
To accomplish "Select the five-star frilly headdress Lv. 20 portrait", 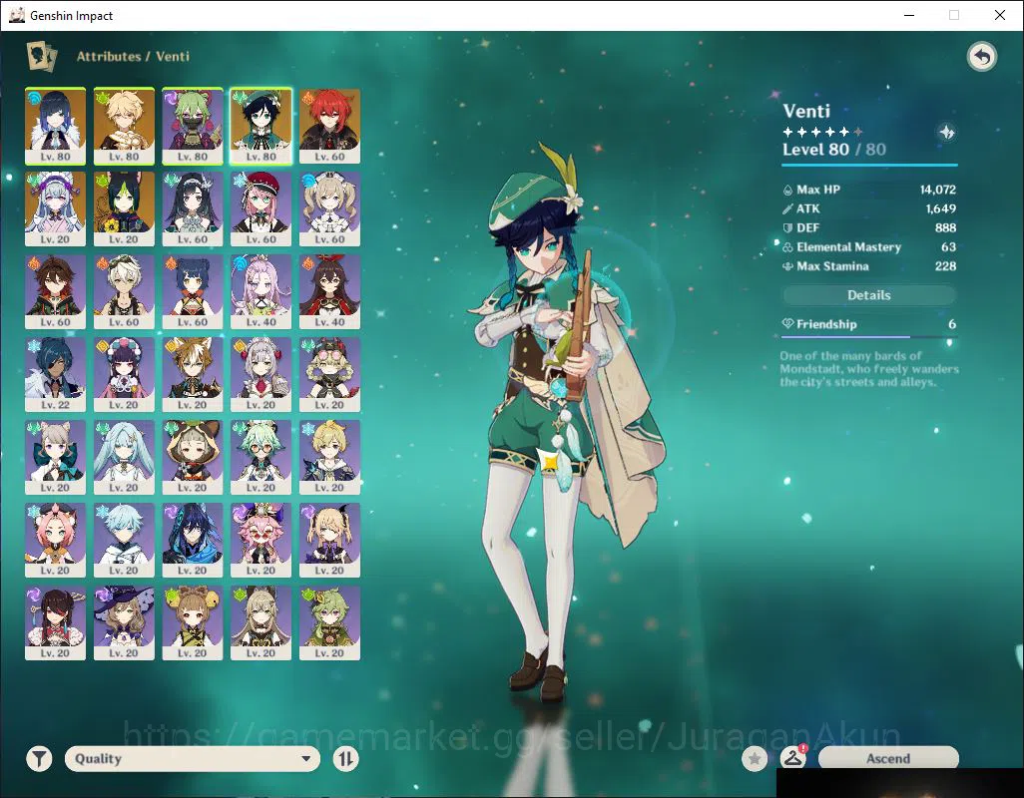I will (56, 208).
